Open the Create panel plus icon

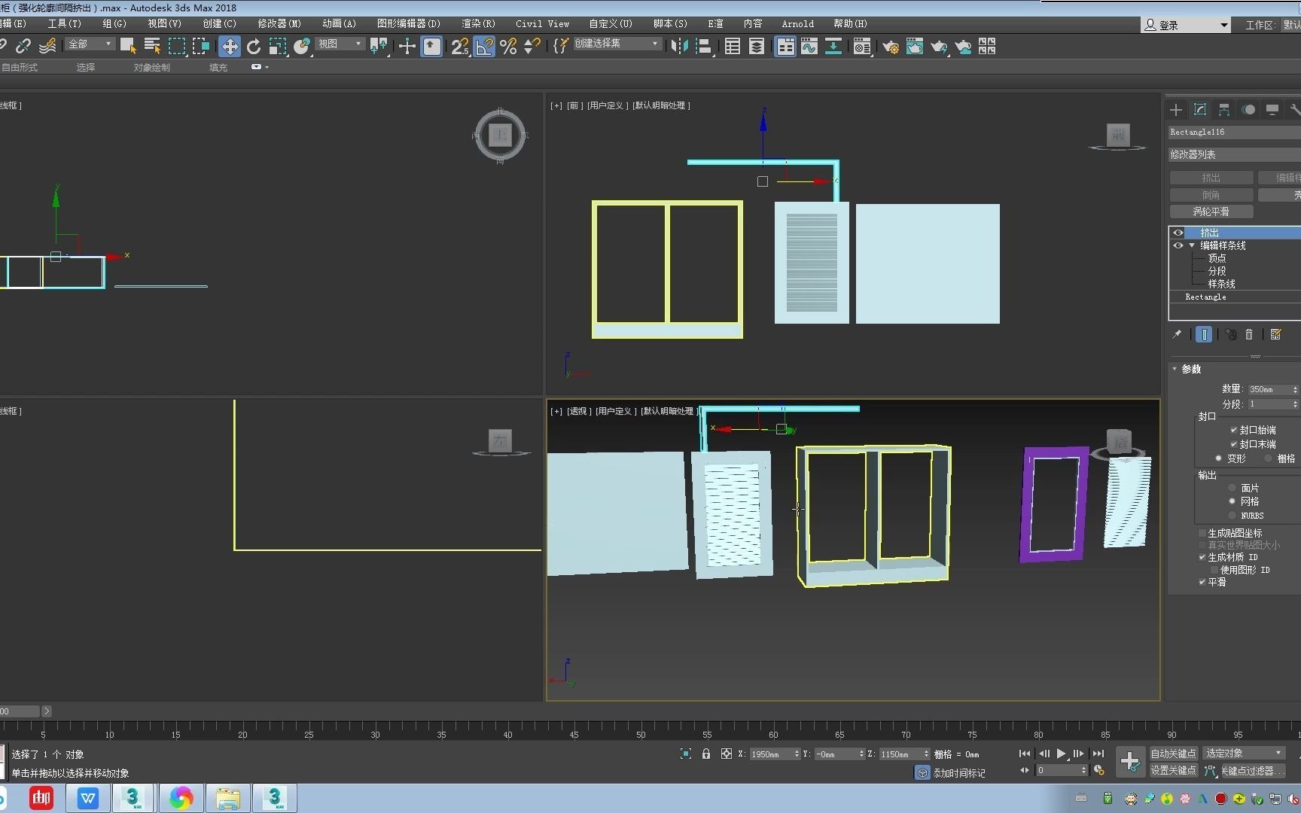click(1176, 110)
